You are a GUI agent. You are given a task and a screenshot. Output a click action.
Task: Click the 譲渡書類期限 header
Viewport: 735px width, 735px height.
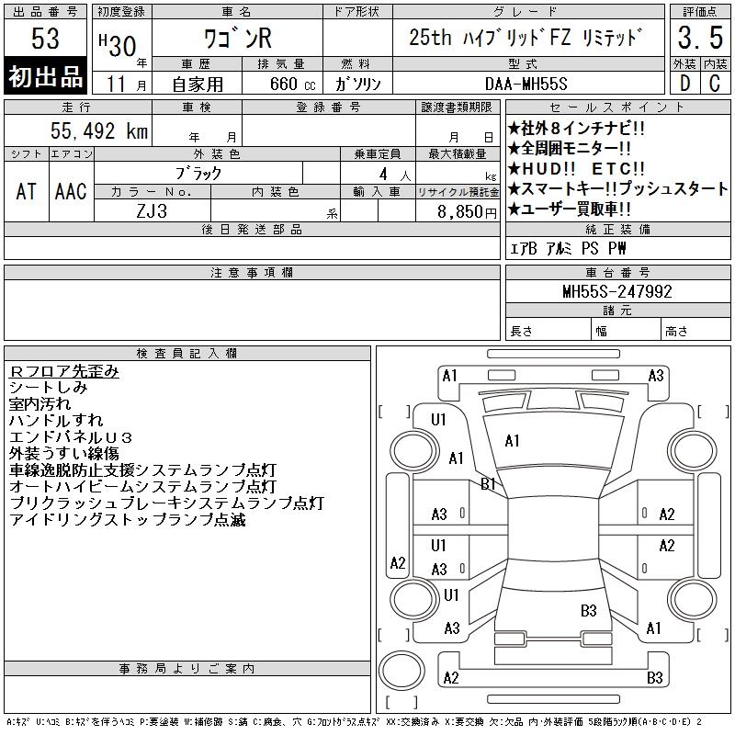(458, 107)
